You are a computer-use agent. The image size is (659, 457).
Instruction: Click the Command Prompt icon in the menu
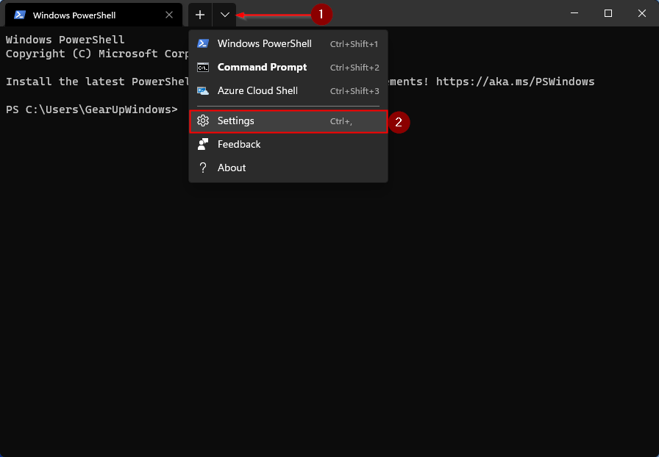(202, 67)
